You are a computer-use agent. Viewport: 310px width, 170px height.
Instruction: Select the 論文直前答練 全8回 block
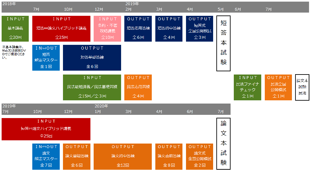(169, 156)
